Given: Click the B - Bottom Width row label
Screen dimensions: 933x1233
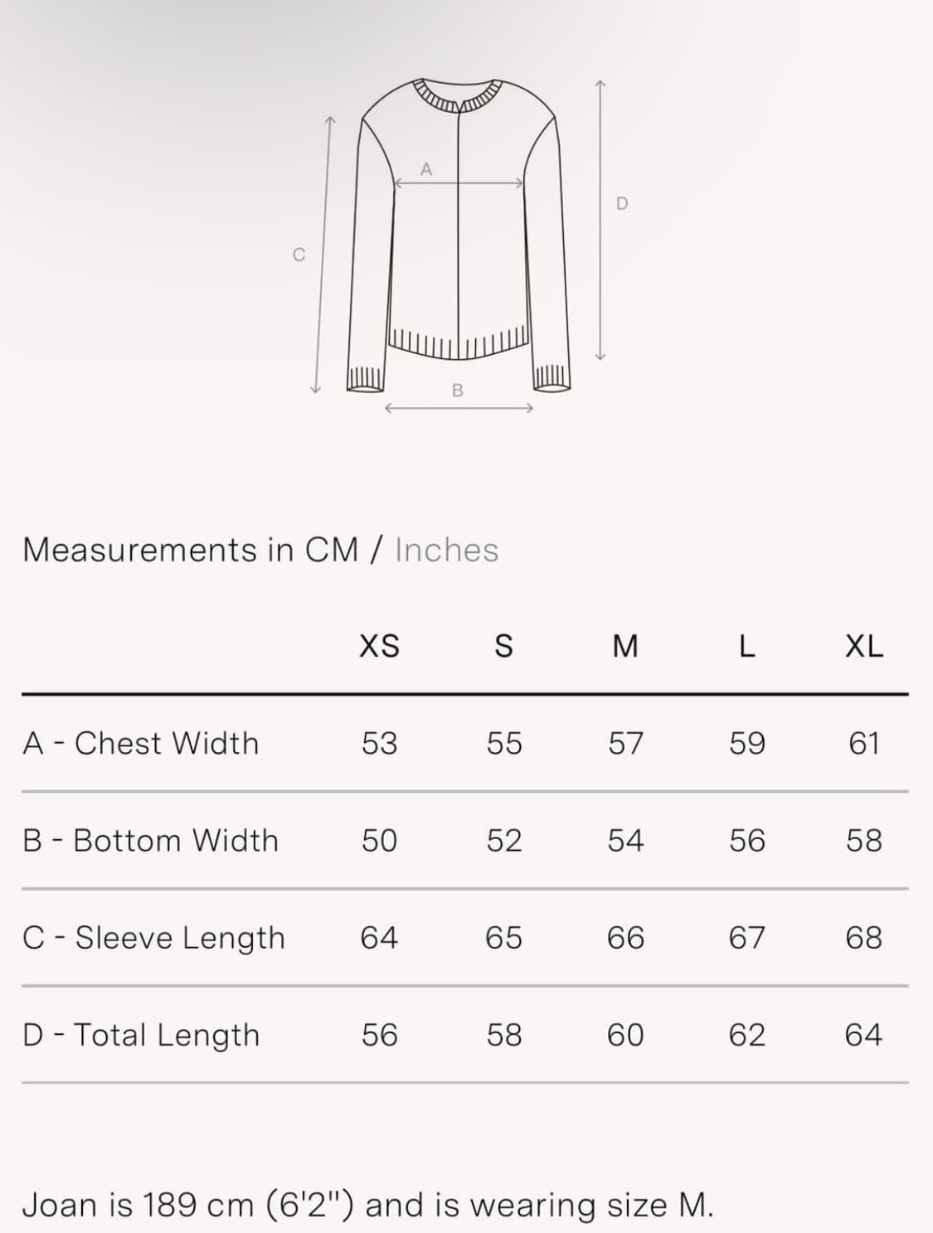Looking at the screenshot, I should [150, 841].
